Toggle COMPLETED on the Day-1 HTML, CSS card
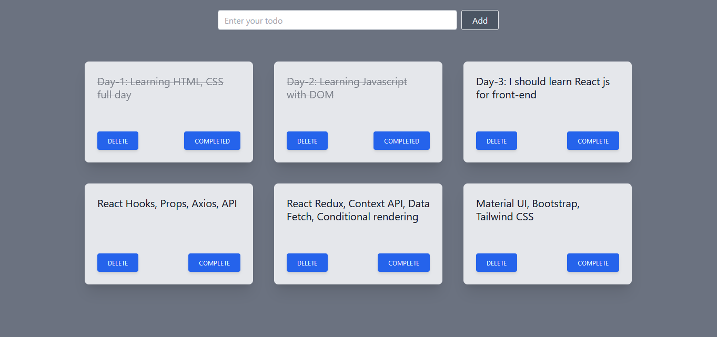Image resolution: width=717 pixels, height=337 pixels. 212,141
